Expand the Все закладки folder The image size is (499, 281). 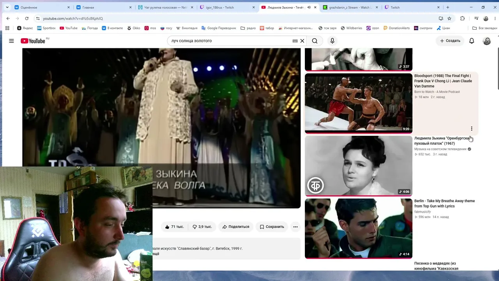pos(485,28)
